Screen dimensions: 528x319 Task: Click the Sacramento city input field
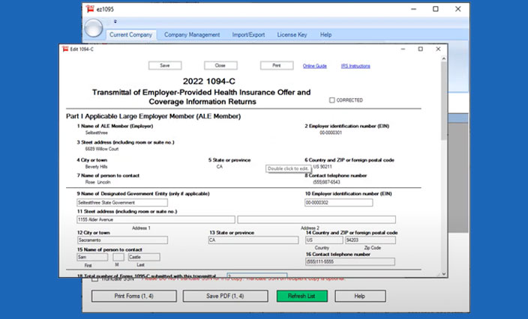pyautogui.click(x=122, y=240)
